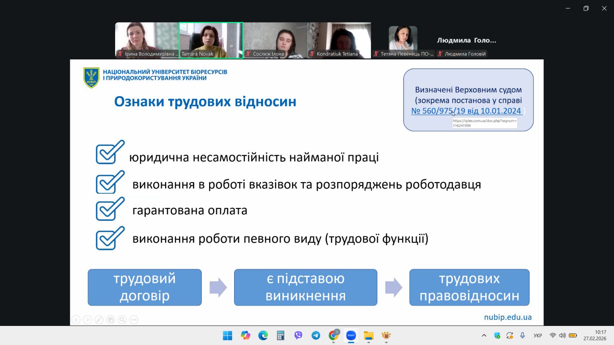The height and width of the screenshot is (345, 614).
Task: Open the Calculator app from taskbar
Action: click(x=281, y=335)
